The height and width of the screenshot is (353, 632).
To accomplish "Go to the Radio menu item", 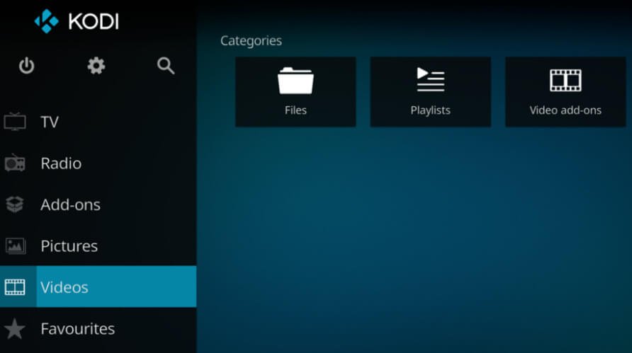I will click(x=98, y=163).
